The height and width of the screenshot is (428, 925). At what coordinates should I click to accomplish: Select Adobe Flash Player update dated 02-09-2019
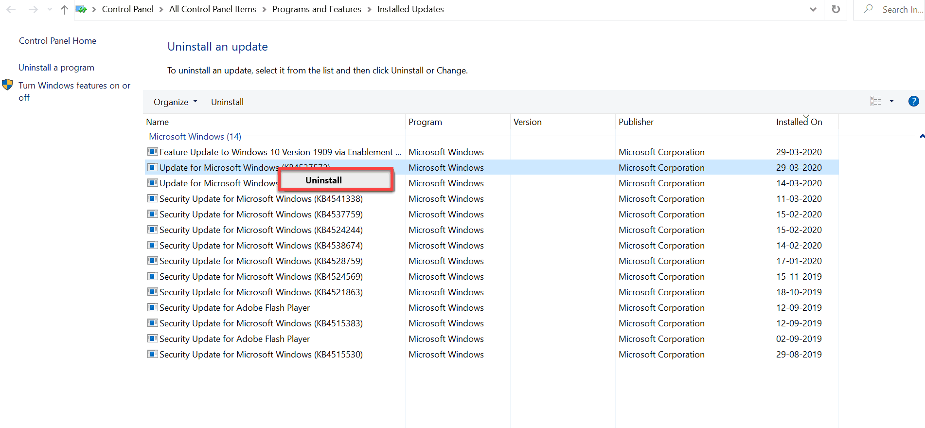234,339
